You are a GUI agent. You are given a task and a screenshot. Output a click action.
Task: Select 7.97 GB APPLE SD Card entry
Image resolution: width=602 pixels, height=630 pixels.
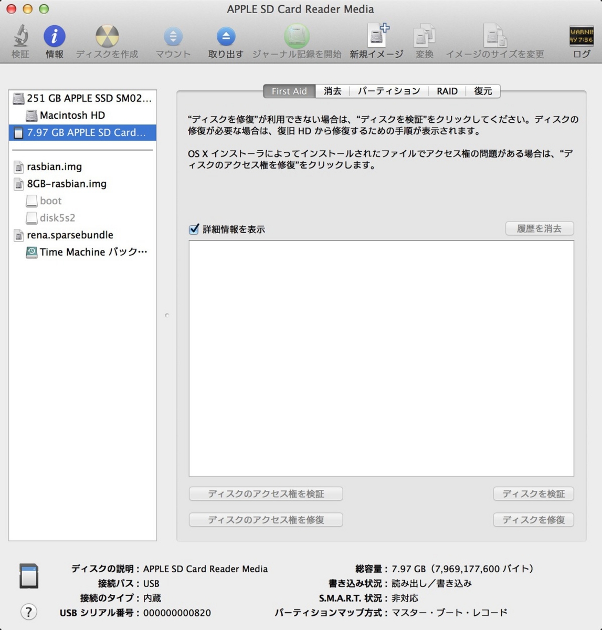point(82,133)
